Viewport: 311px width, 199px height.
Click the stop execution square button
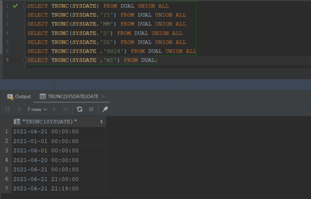pos(91,109)
